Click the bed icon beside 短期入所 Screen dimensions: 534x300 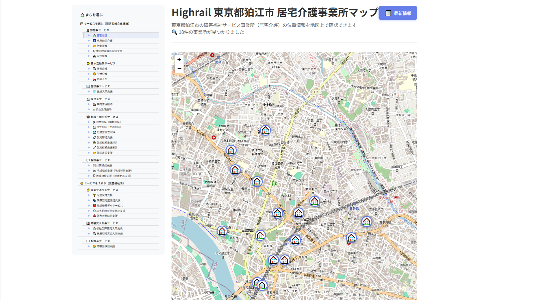[94, 79]
